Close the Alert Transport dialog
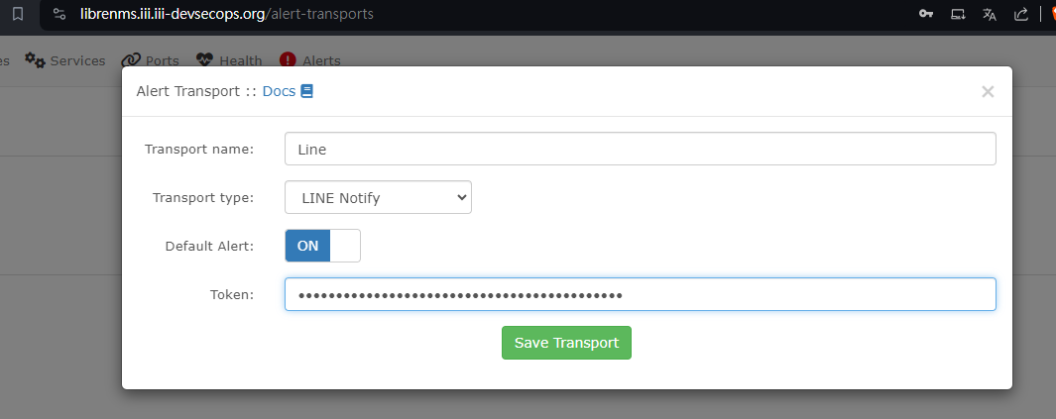 988,92
